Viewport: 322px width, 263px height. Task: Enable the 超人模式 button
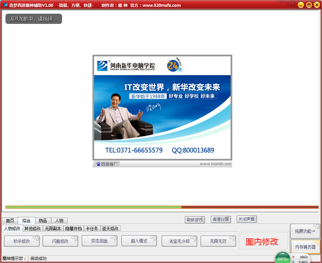[x=139, y=241]
